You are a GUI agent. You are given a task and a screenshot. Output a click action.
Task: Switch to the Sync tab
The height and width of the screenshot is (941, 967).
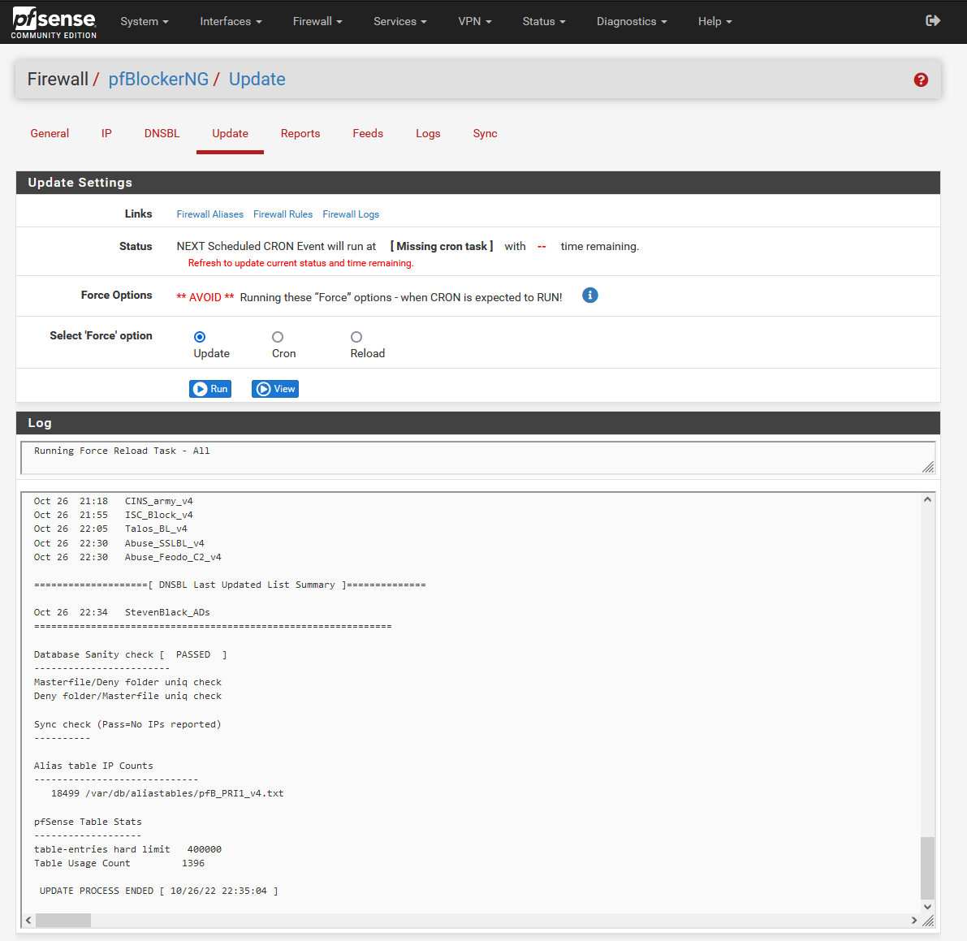[486, 134]
